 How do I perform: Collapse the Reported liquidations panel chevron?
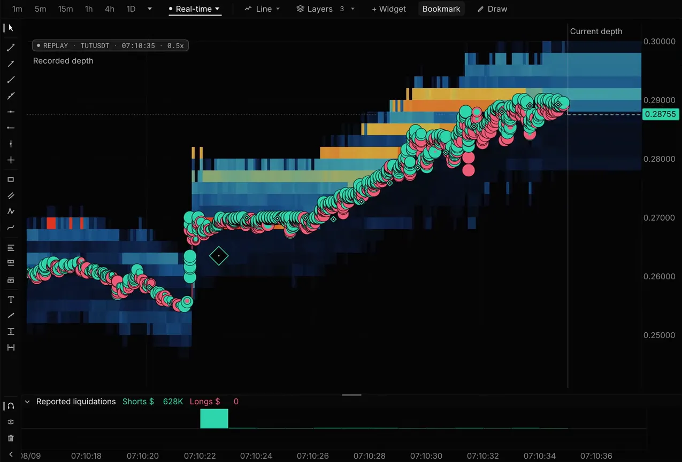pyautogui.click(x=27, y=402)
